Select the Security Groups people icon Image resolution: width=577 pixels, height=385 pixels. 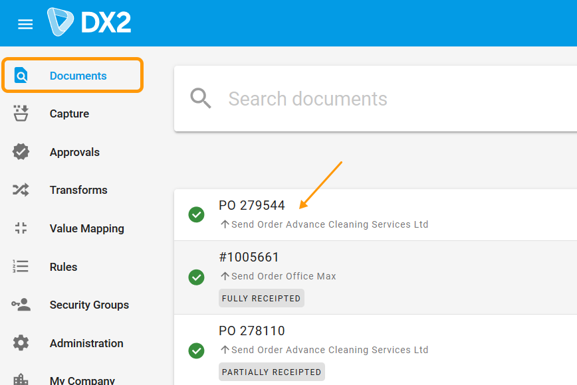[x=20, y=304]
